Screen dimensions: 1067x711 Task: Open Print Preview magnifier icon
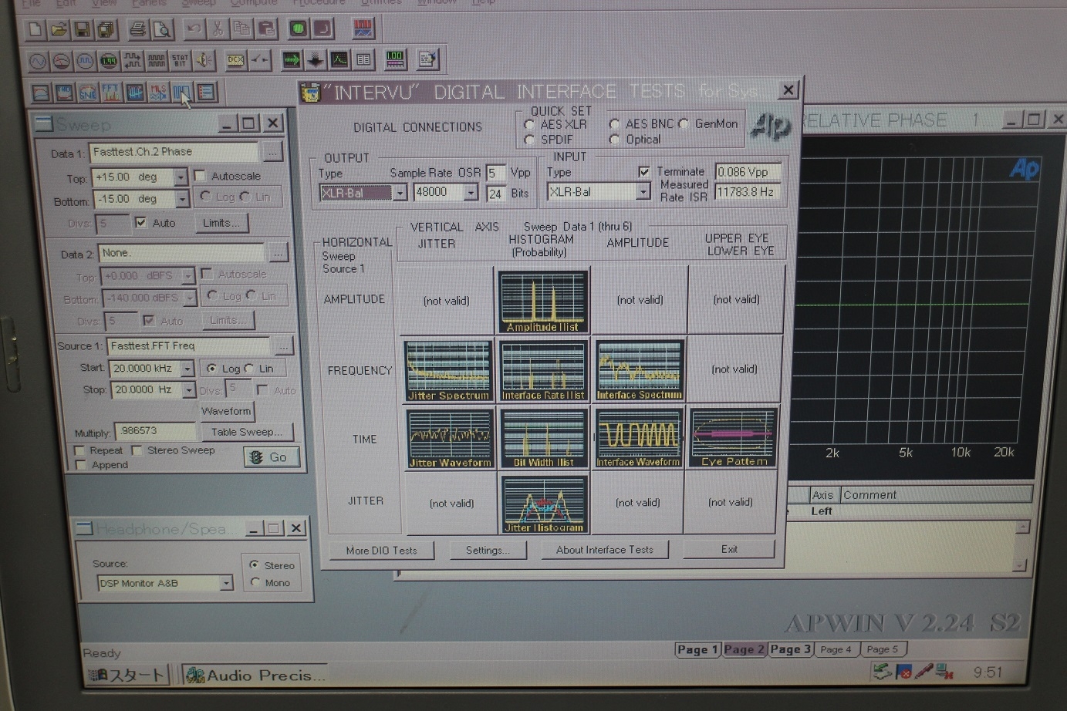tap(162, 30)
